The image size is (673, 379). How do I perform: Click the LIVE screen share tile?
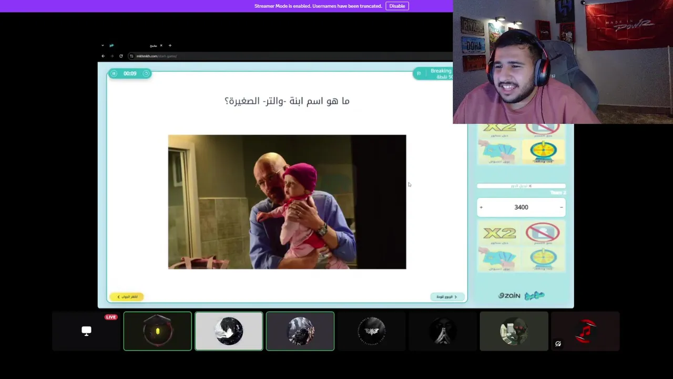86,331
